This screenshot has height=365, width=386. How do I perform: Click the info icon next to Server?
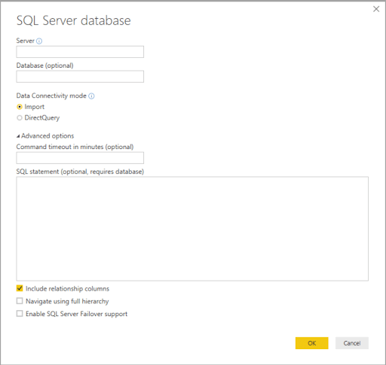click(x=39, y=41)
